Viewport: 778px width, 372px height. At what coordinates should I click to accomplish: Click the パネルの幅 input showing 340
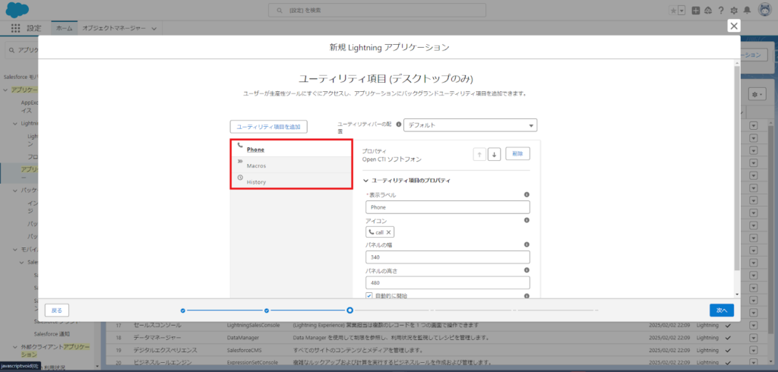pyautogui.click(x=448, y=257)
